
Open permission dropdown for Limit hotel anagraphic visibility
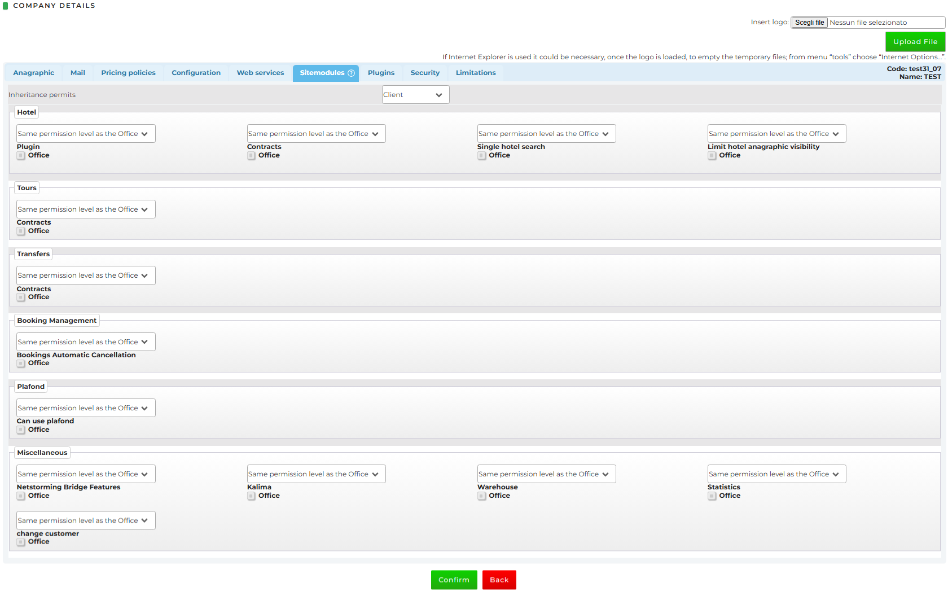pyautogui.click(x=776, y=134)
